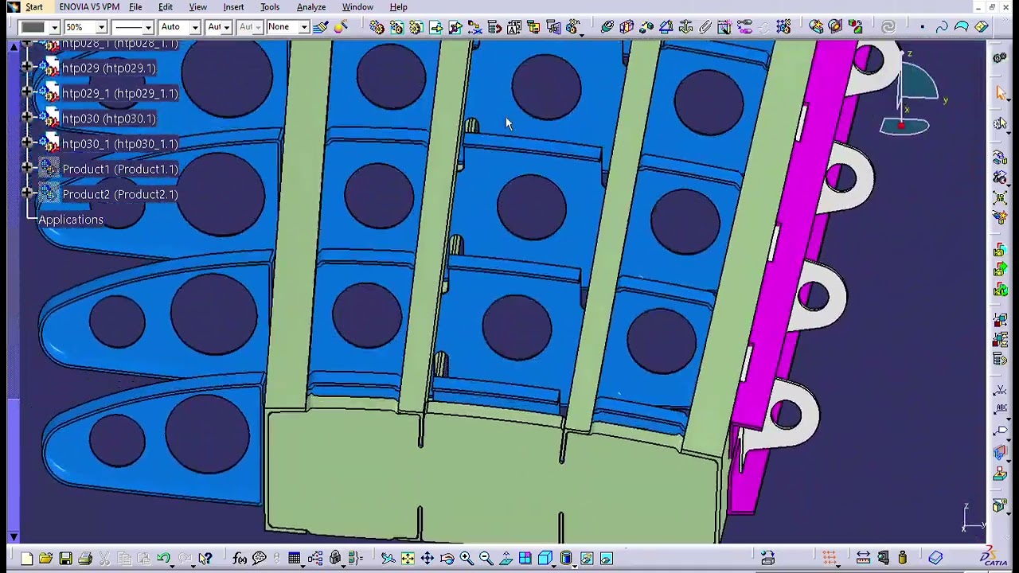Screen dimensions: 1019x573
Task: Click the scroll down arrow at left
Action: click(14, 538)
